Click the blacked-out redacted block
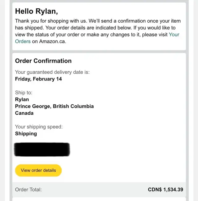The height and width of the screenshot is (201, 198). coord(42,150)
